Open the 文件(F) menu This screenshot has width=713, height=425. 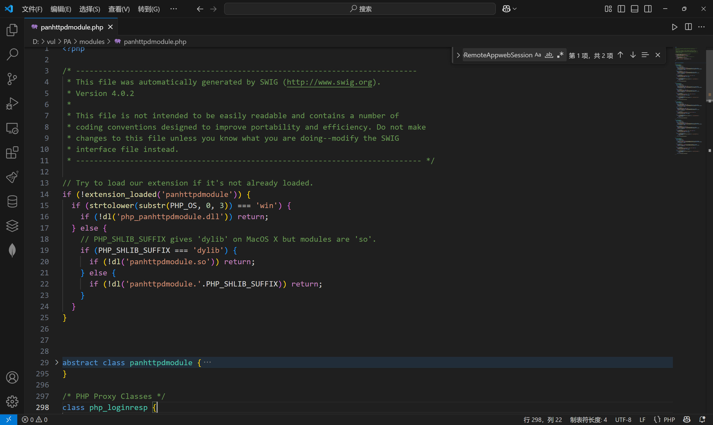(x=32, y=9)
